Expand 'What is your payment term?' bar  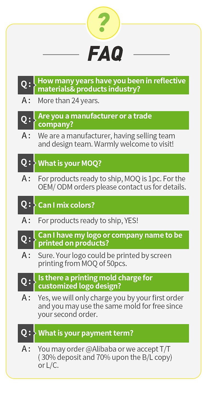tap(112, 333)
